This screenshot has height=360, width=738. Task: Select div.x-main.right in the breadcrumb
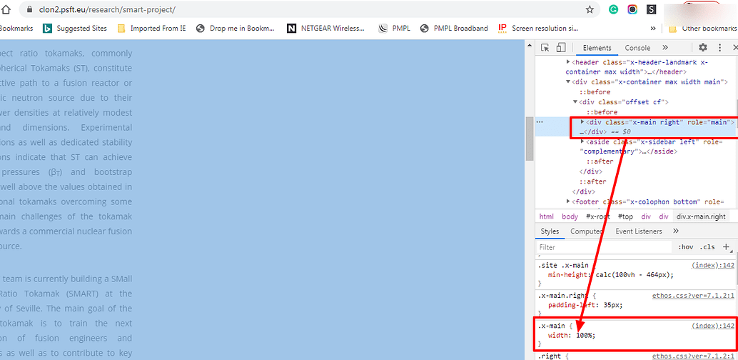(702, 216)
